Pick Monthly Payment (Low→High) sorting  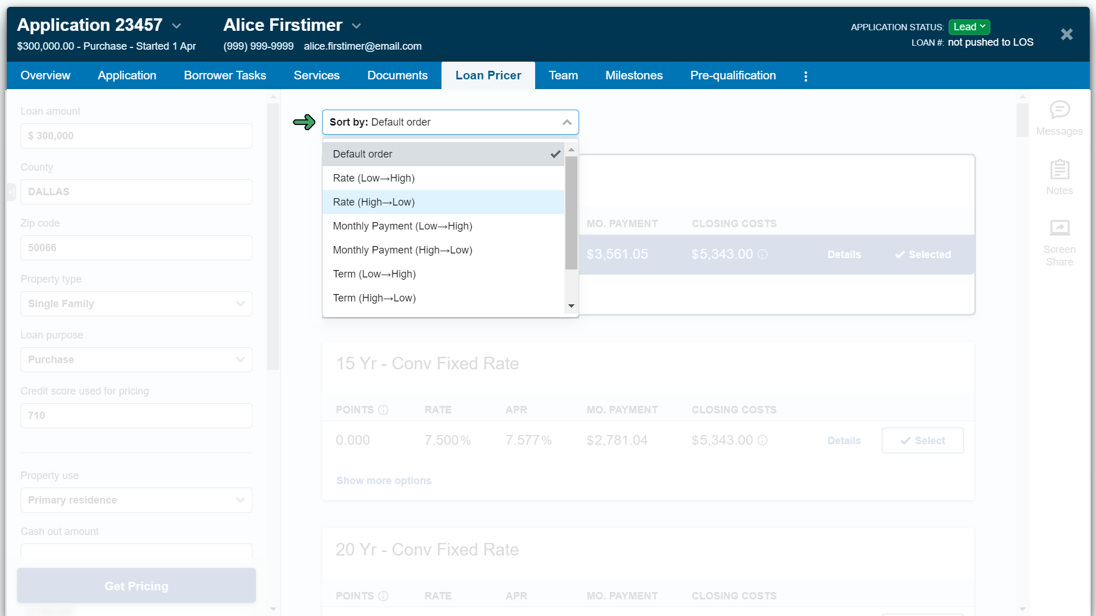pos(402,226)
